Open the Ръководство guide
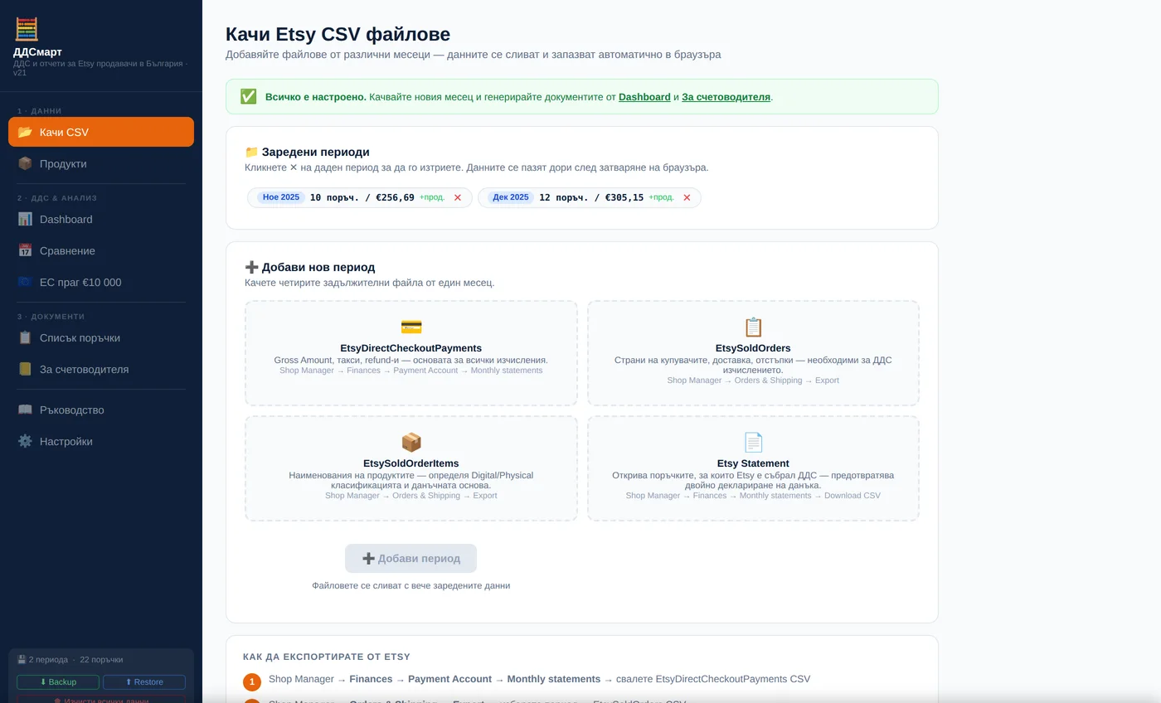 point(101,410)
